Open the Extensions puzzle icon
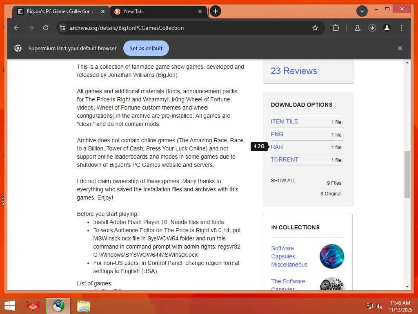The image size is (418, 314). coord(336,28)
